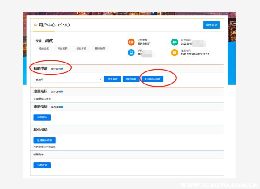This screenshot has height=189, width=260.
Task: Click the blue mobile phone icon
Action: coord(131,52)
